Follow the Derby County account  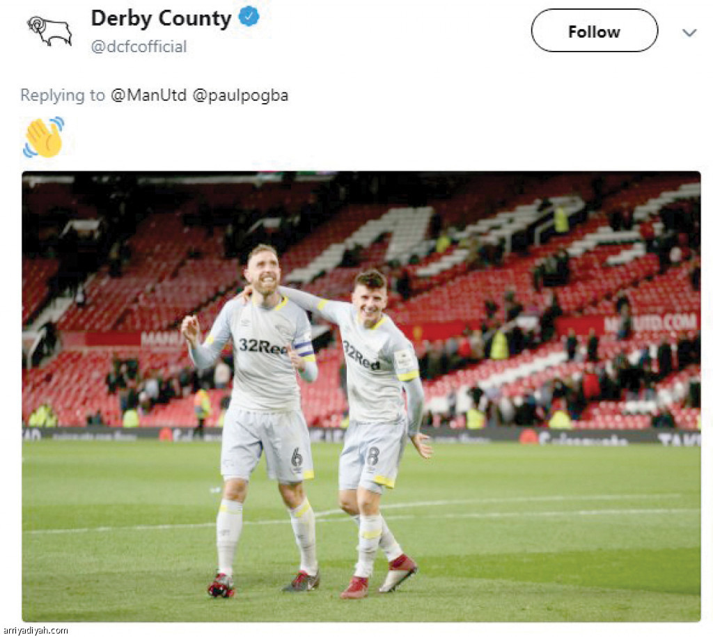click(x=595, y=31)
